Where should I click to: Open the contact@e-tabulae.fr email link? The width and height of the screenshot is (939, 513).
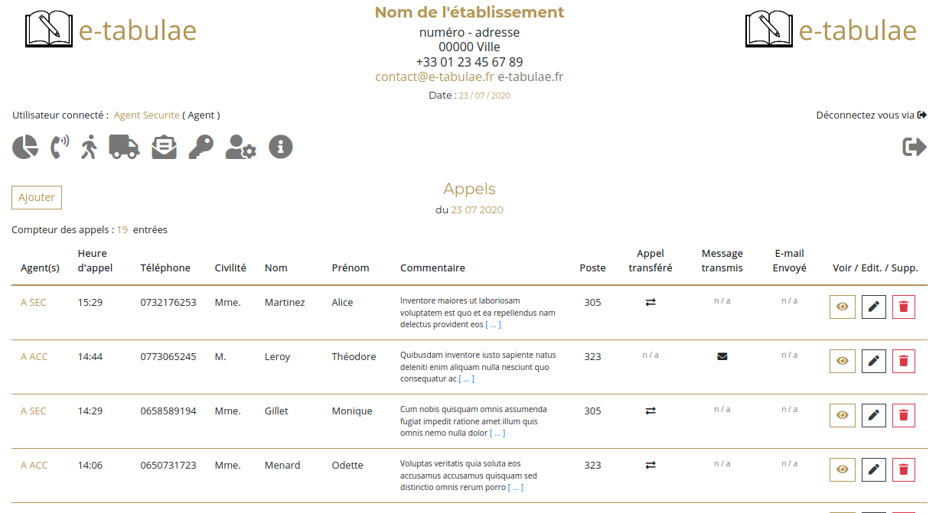click(435, 76)
